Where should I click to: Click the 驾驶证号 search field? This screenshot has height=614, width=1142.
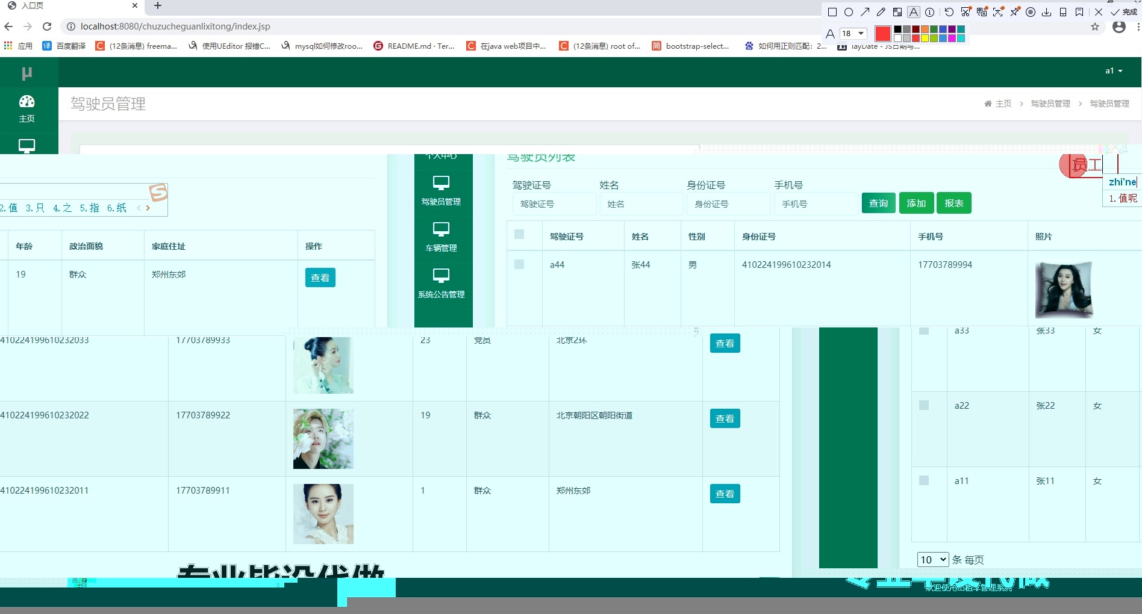tap(554, 204)
